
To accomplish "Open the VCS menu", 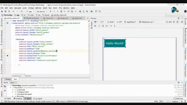I will pos(60,8).
